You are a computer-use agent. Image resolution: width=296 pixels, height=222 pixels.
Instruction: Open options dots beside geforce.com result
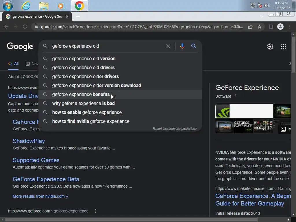tap(96, 211)
